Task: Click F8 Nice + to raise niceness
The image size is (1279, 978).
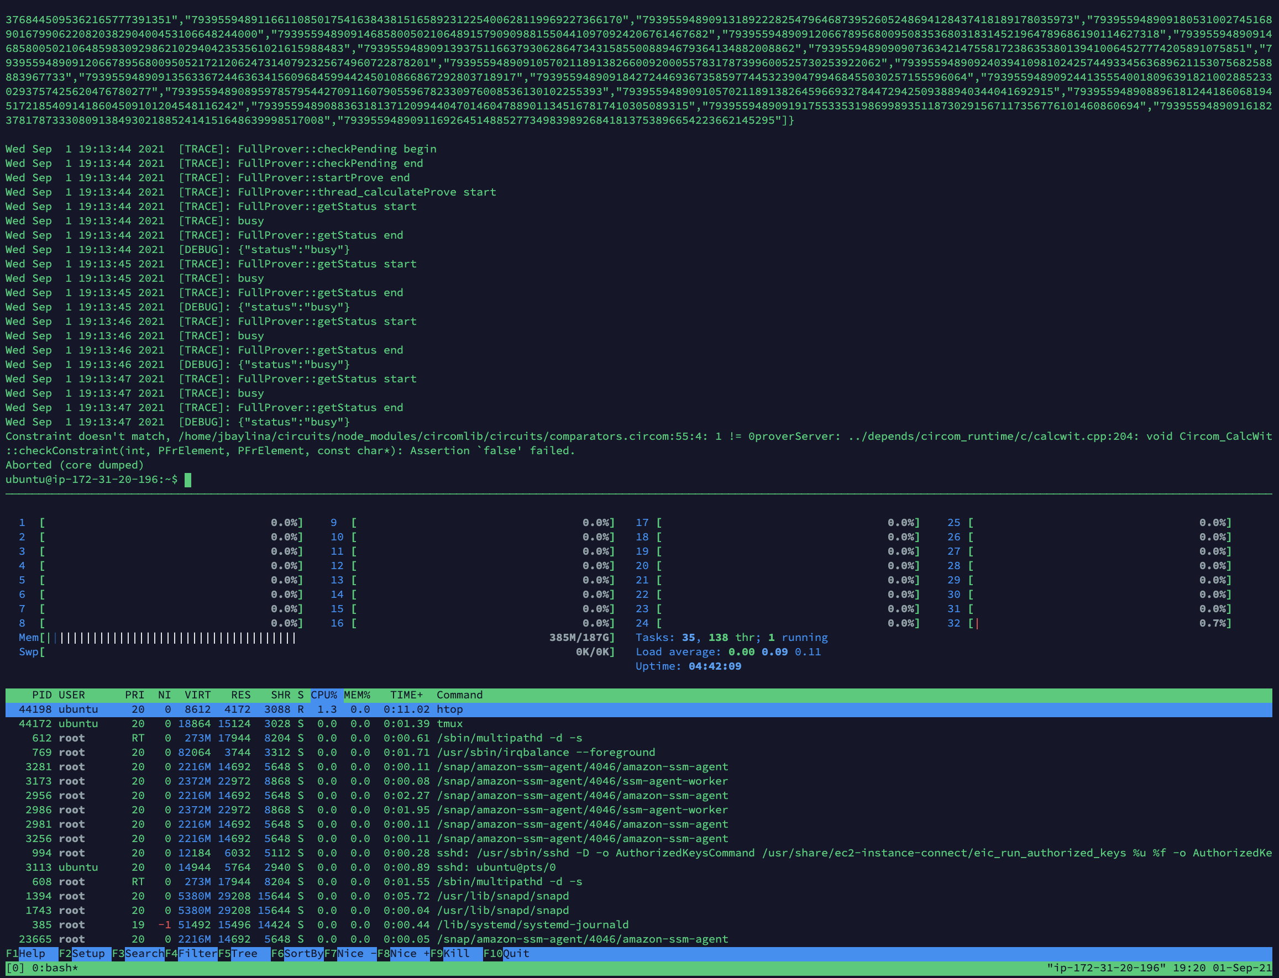Action: tap(403, 954)
